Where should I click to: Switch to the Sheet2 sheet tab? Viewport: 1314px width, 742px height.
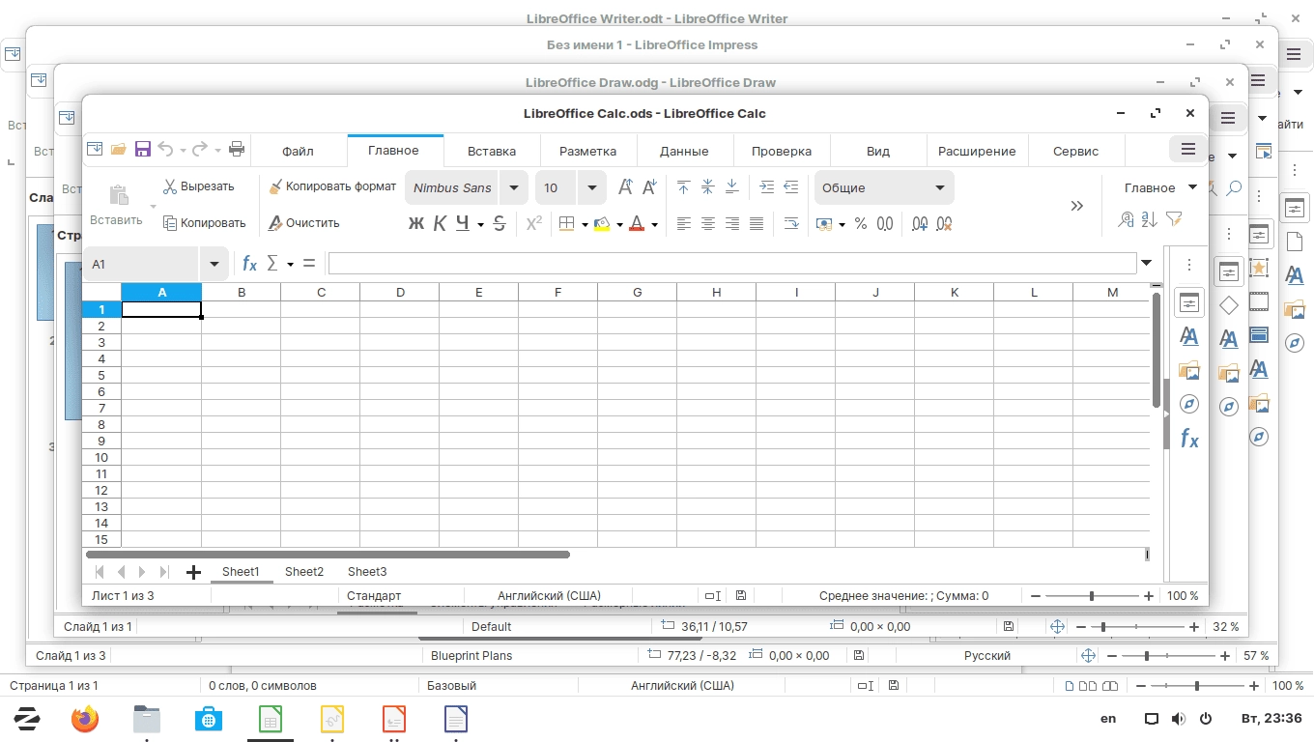tap(304, 572)
